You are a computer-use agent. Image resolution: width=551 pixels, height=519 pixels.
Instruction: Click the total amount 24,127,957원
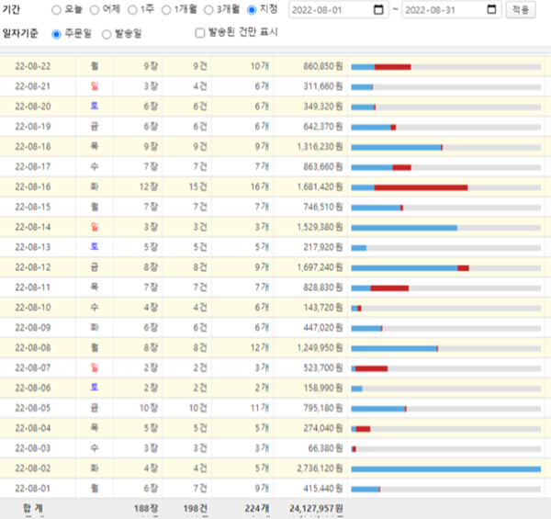pos(316,509)
